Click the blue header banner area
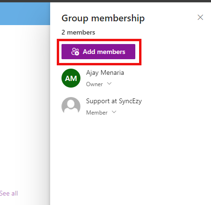Viewport: 211px width, 205px height. 25,14
